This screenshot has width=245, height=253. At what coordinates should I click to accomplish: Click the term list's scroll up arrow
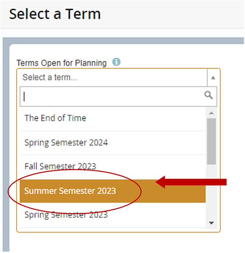click(212, 113)
